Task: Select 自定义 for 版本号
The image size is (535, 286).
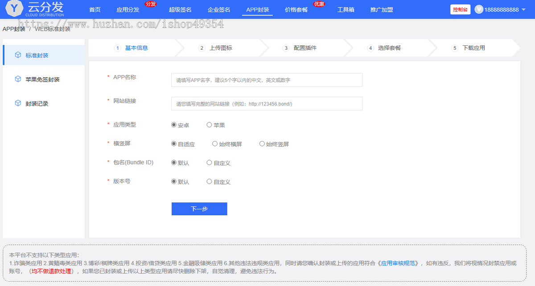Action: tap(209, 181)
